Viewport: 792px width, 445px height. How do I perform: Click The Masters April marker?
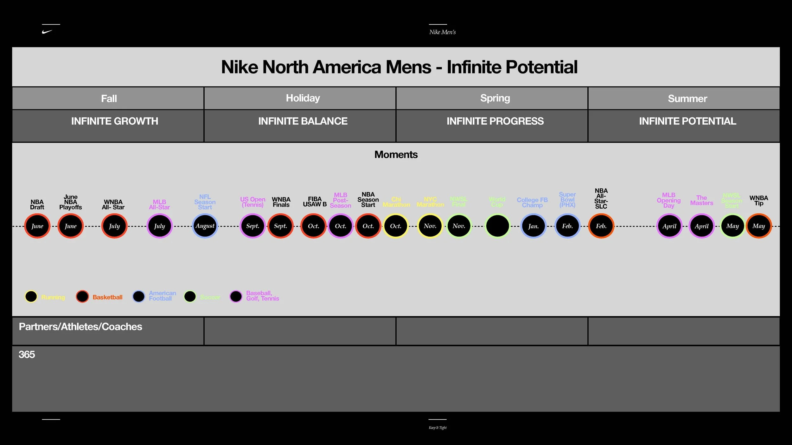pos(701,226)
